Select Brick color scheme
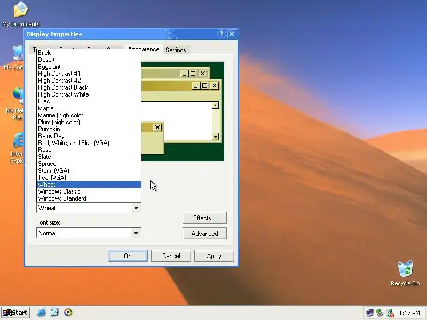 (x=89, y=53)
